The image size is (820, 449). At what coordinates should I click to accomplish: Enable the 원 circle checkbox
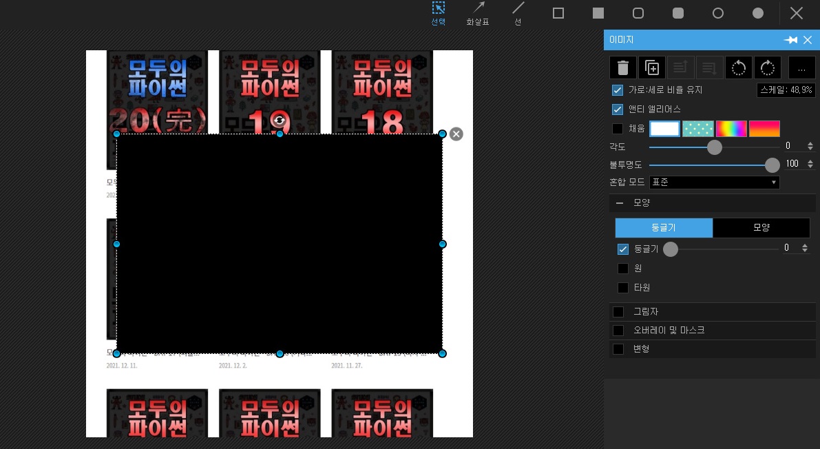point(623,269)
